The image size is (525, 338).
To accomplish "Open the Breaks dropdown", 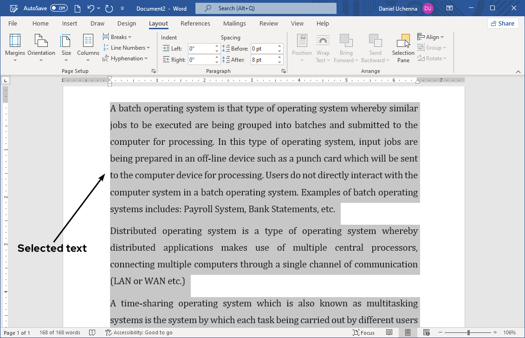I will [x=117, y=37].
